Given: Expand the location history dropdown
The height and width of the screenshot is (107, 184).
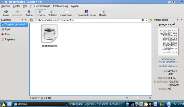Looking at the screenshot, I should [x=146, y=20].
